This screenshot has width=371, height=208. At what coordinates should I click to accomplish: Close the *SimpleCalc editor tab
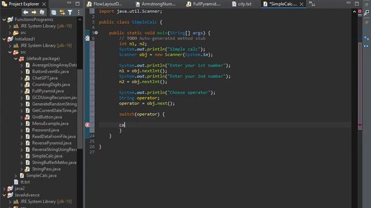[x=301, y=4]
